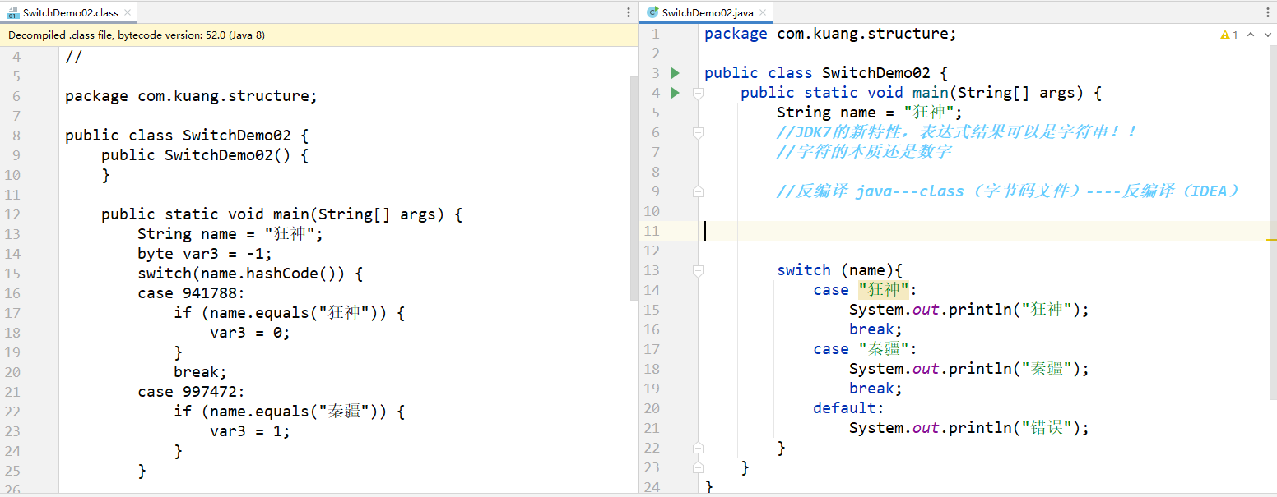The height and width of the screenshot is (497, 1277).
Task: Click 'String name = "狂神";' in the left editor
Action: (230, 234)
